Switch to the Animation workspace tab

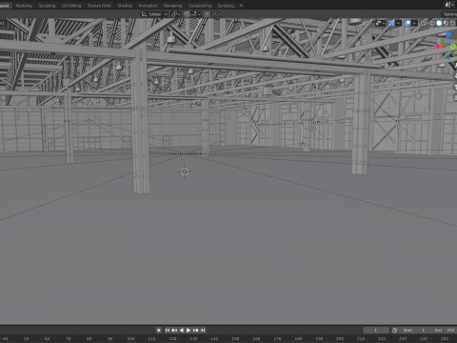click(x=148, y=6)
